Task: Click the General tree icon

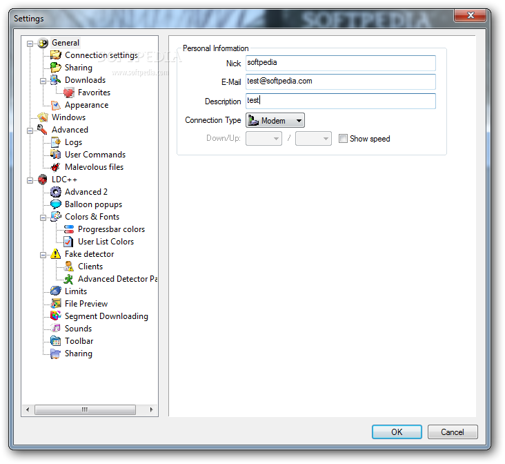Action: tap(43, 43)
